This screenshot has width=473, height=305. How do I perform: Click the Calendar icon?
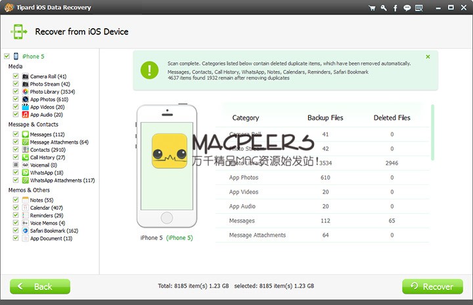(x=26, y=208)
